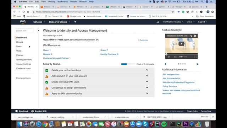Reload the page with refresh icon
Screen dimensions: 227x128
[x=23, y=12]
